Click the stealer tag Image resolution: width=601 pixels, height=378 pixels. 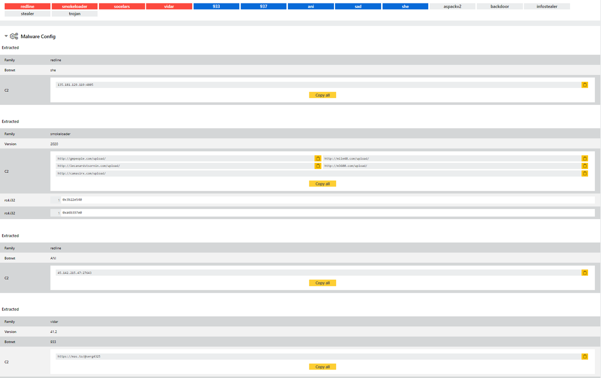pyautogui.click(x=27, y=14)
